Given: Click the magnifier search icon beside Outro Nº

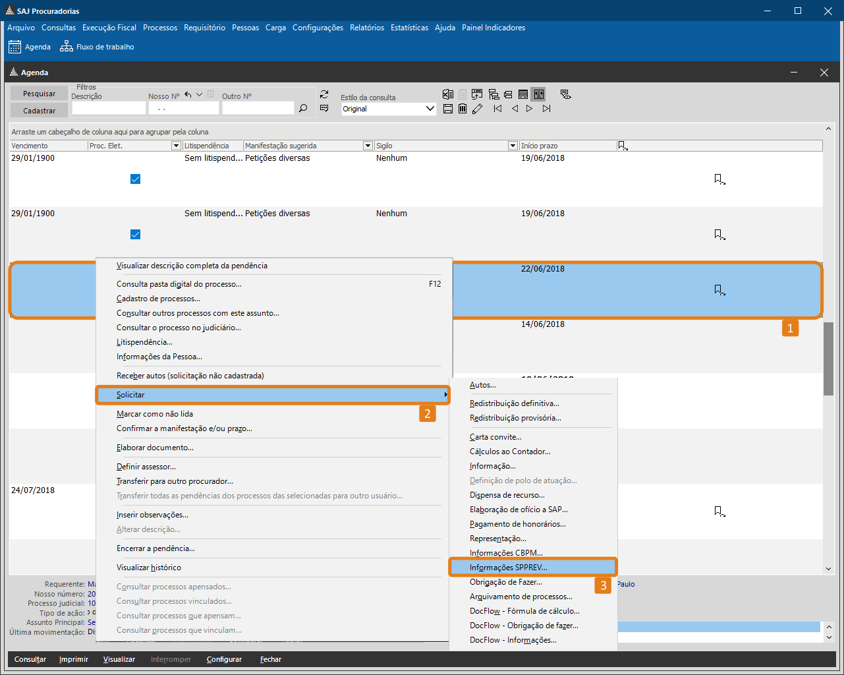Looking at the screenshot, I should [303, 108].
